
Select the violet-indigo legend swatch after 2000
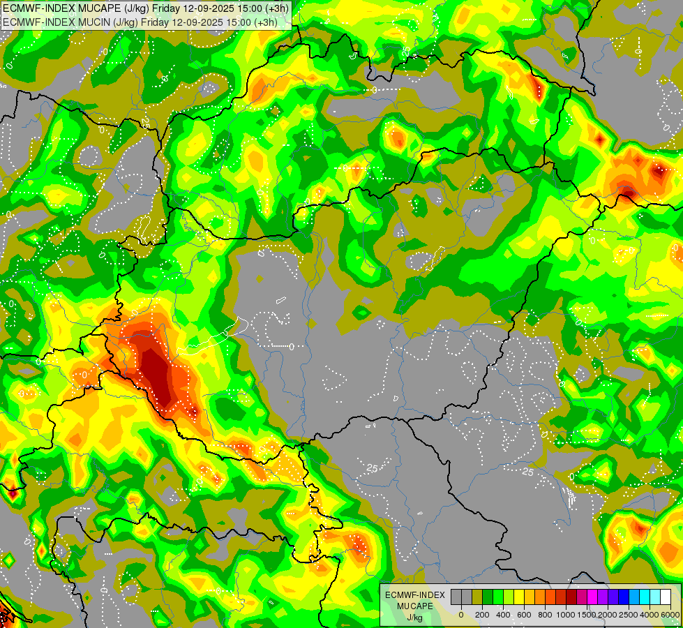(x=613, y=597)
